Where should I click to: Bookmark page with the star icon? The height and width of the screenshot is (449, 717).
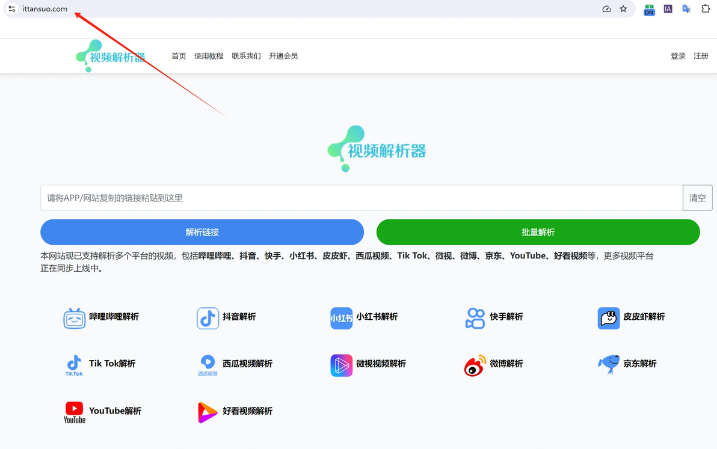pos(623,8)
